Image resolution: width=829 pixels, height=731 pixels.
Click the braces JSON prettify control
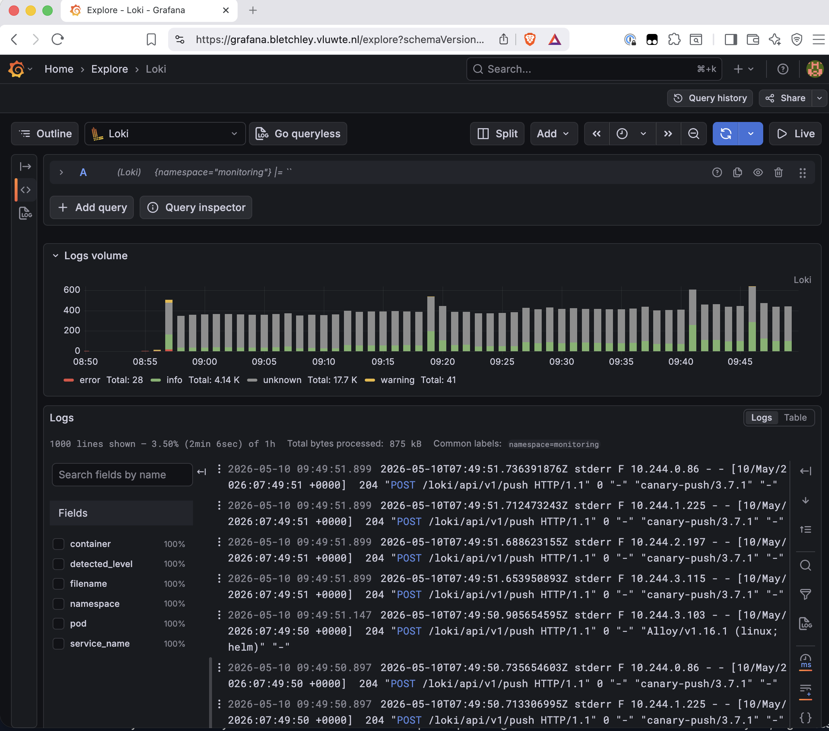[805, 717]
